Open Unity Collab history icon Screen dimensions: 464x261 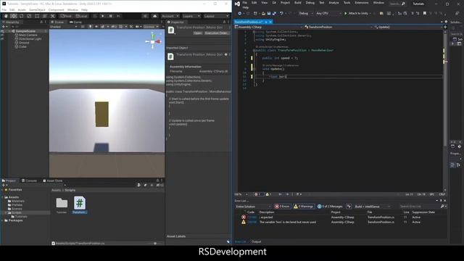(145, 16)
